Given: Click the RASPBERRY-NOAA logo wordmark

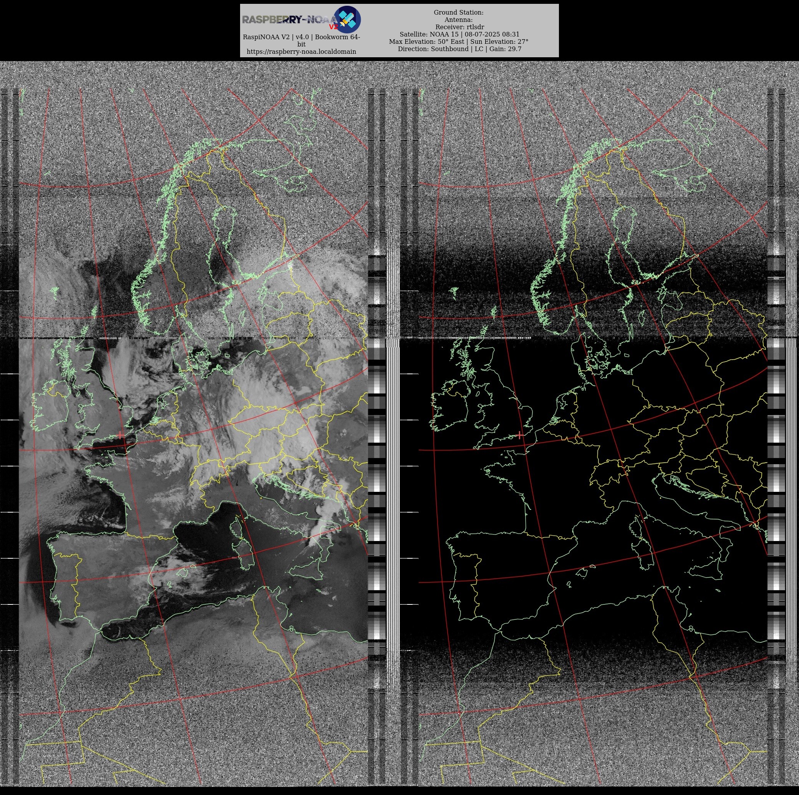Looking at the screenshot, I should [291, 20].
